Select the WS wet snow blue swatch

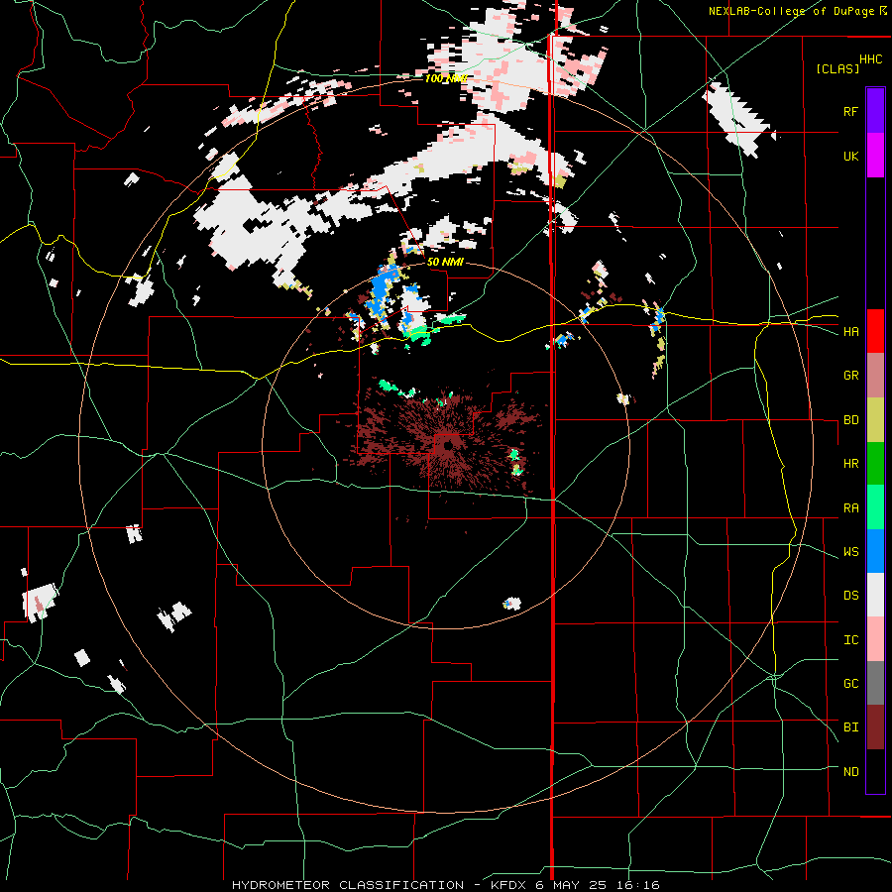click(x=875, y=551)
